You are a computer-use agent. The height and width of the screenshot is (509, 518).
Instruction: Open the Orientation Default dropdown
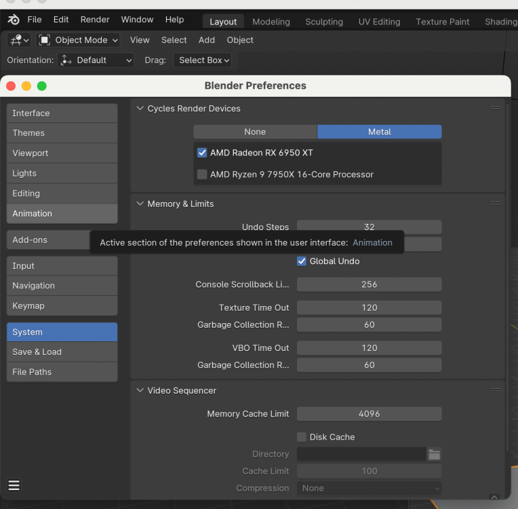point(96,60)
